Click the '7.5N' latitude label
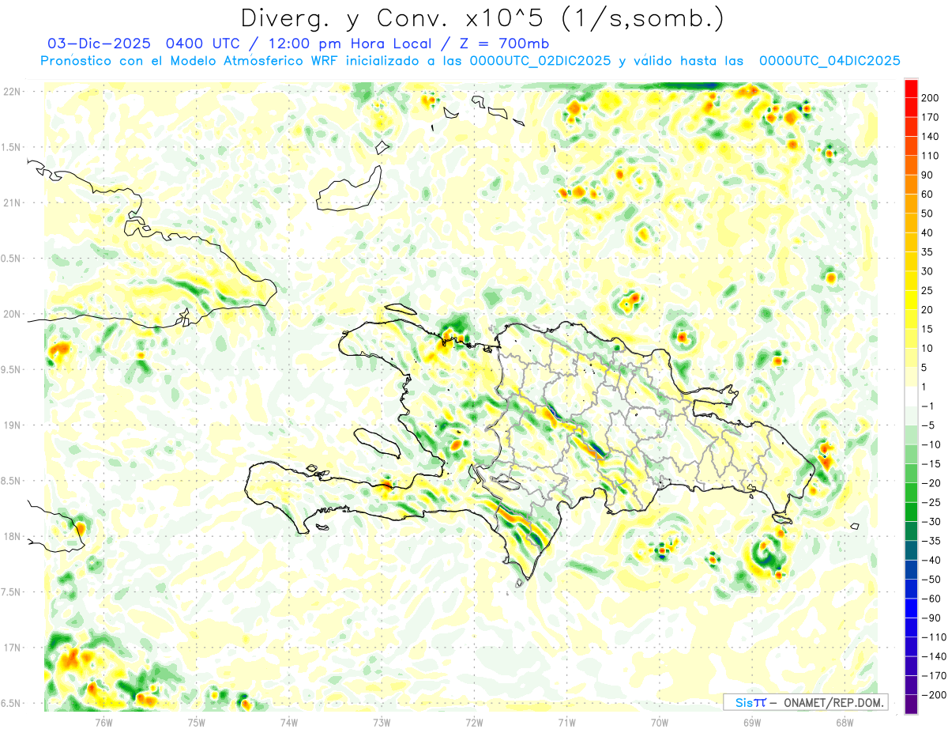 click(12, 592)
